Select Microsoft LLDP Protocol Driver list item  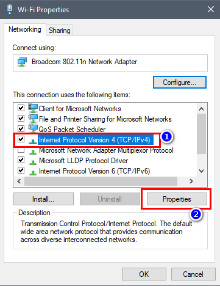(x=83, y=161)
